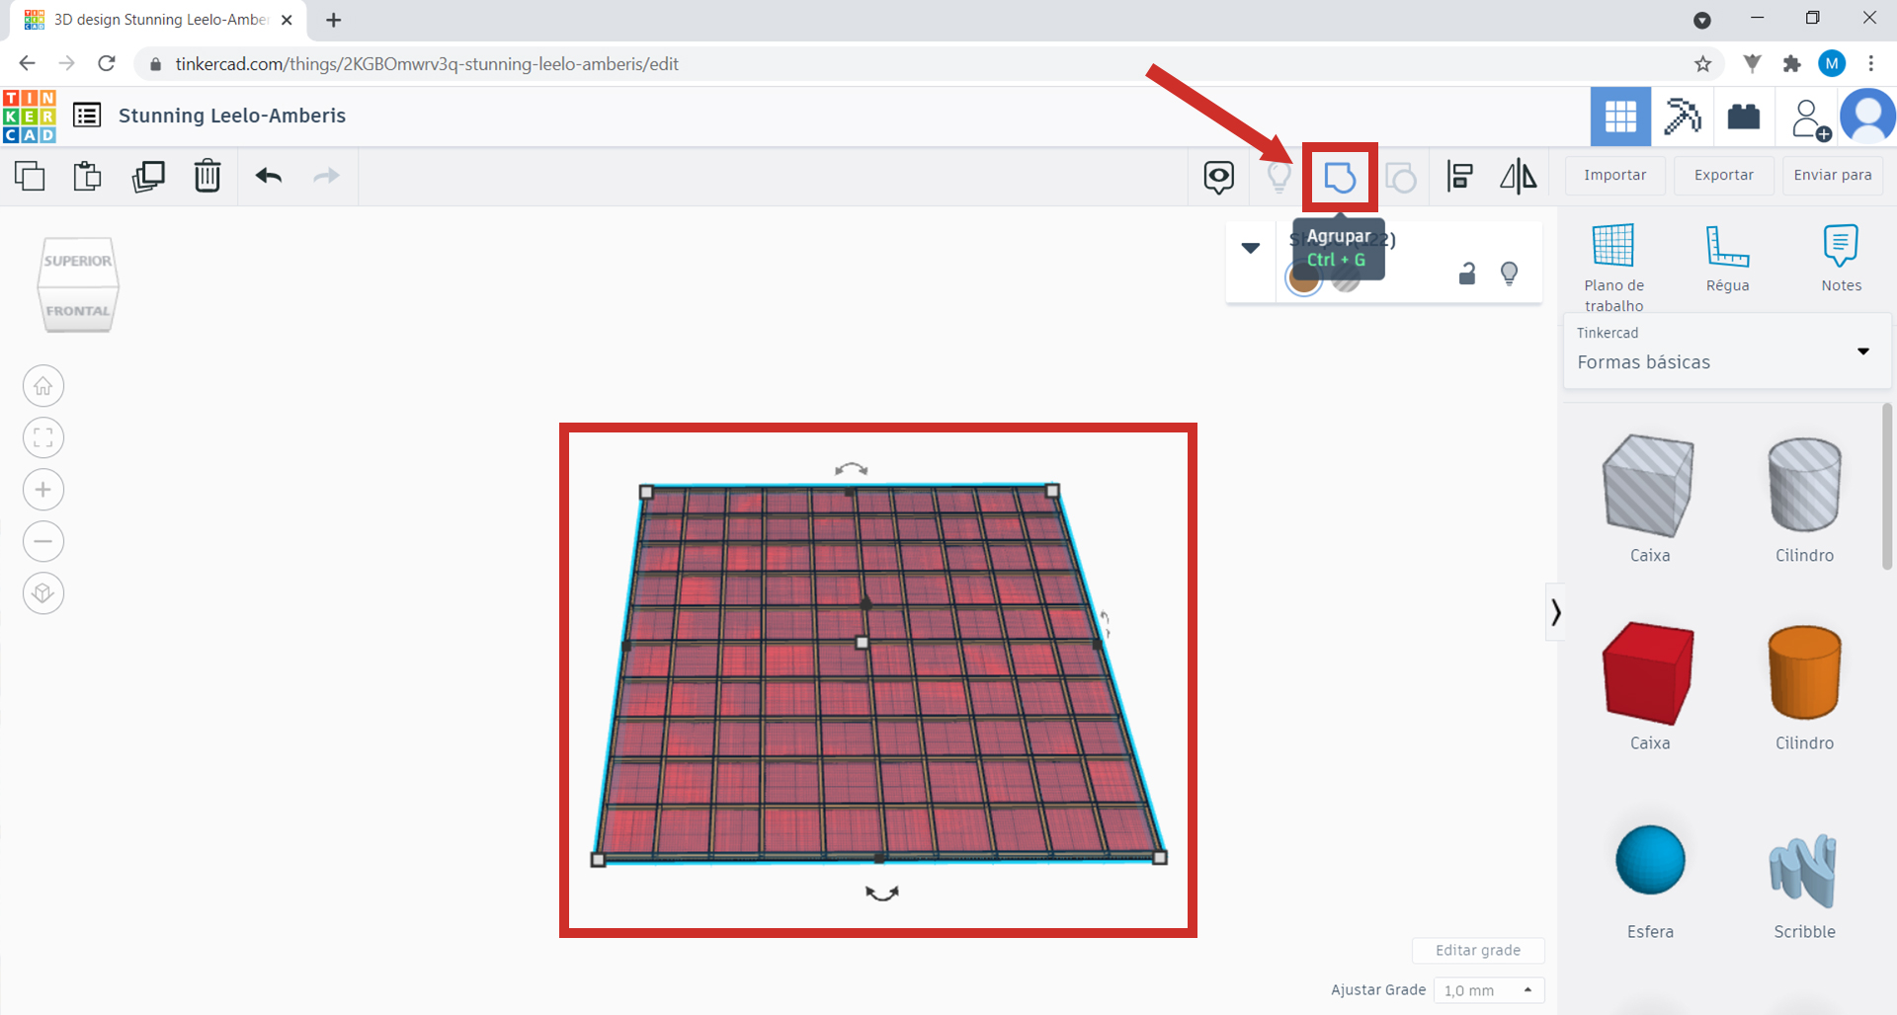Click the Paste icon in toolbar

pyautogui.click(x=88, y=176)
